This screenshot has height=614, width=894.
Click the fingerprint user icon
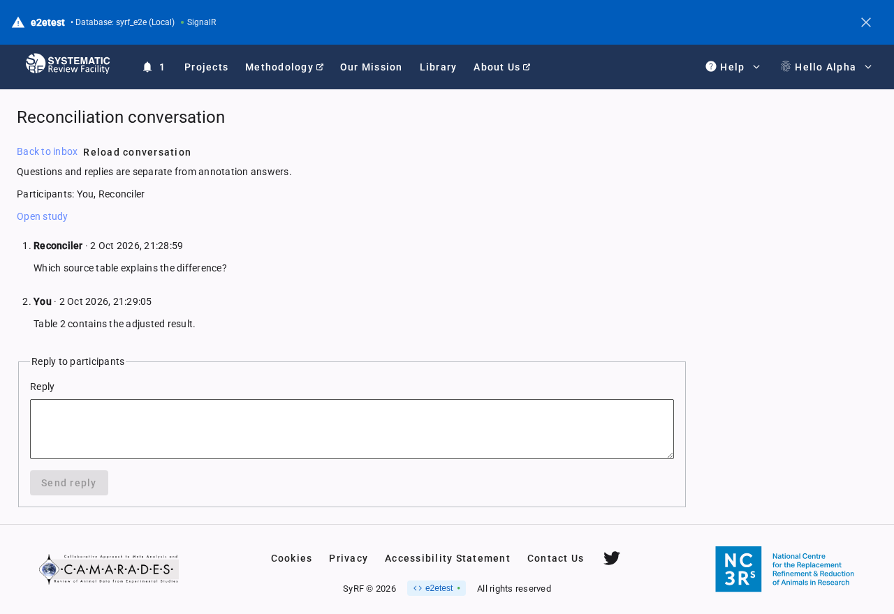click(786, 66)
